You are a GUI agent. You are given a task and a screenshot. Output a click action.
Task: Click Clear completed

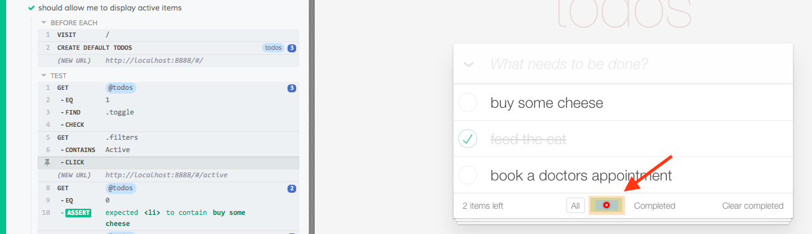(753, 206)
